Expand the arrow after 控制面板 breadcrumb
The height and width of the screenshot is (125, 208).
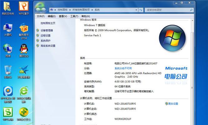click(70, 10)
